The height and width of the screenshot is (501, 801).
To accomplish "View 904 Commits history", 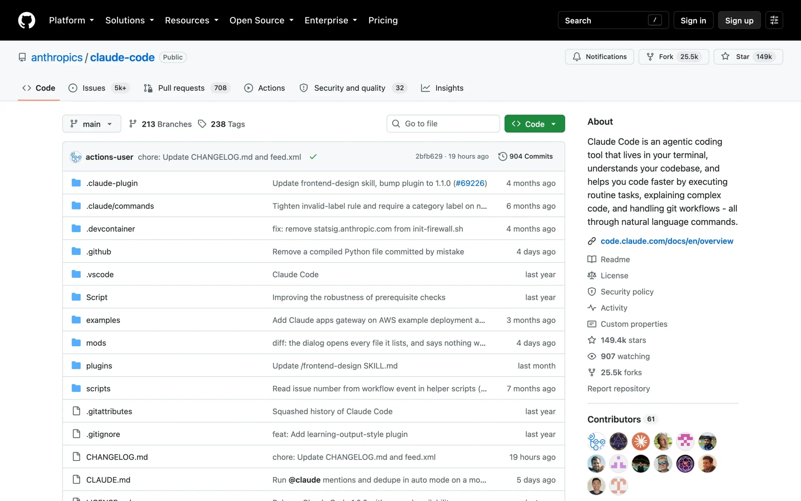I will [x=526, y=156].
